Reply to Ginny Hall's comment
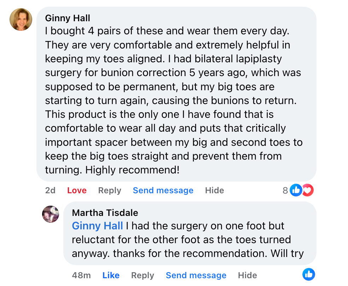Screen dimensions: 348x286 [110, 190]
